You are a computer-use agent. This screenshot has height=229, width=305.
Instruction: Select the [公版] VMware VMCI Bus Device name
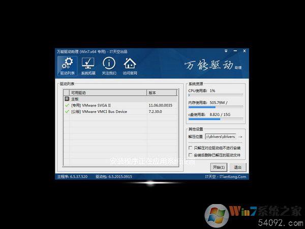point(99,111)
